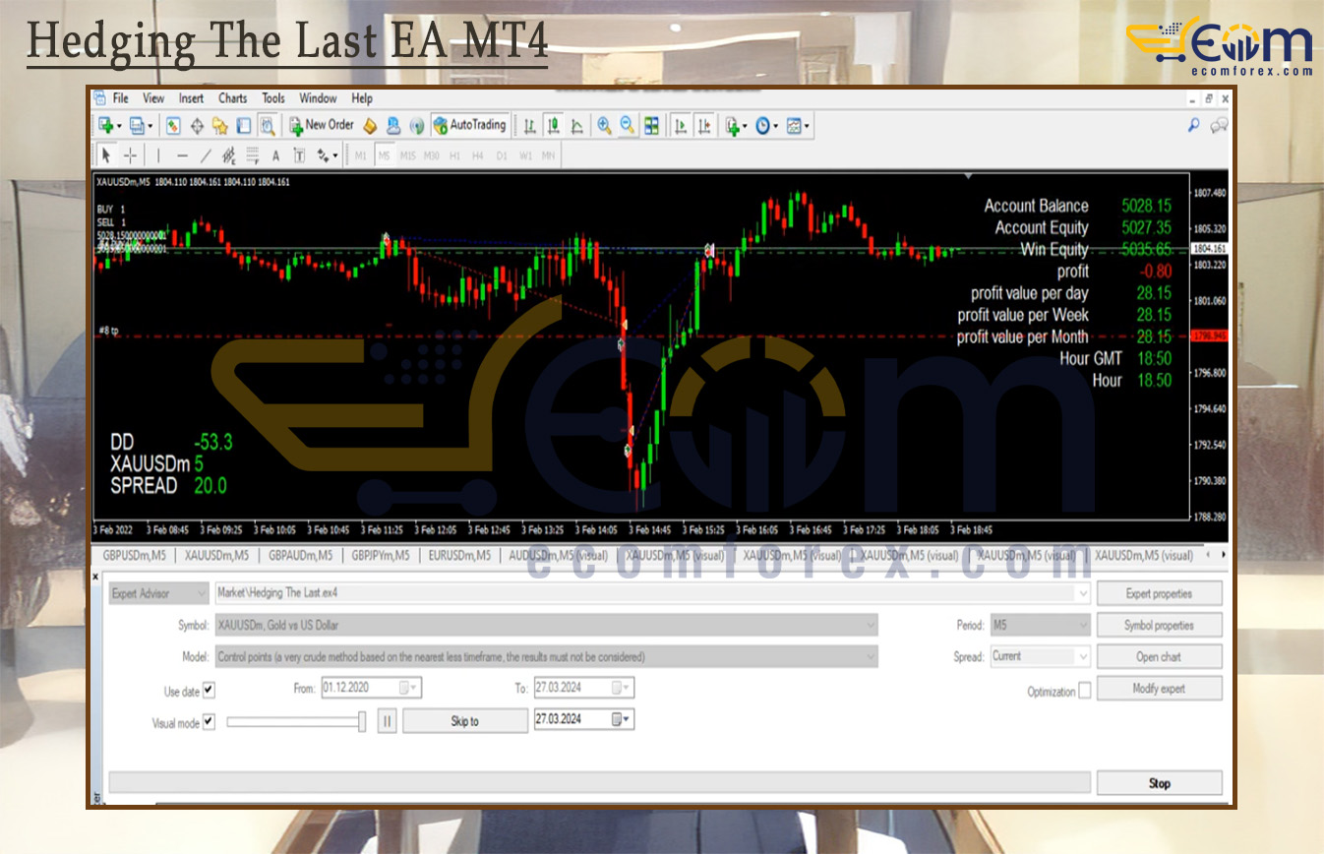Switch chart to candlestick mode
The height and width of the screenshot is (854, 1324).
point(553,125)
